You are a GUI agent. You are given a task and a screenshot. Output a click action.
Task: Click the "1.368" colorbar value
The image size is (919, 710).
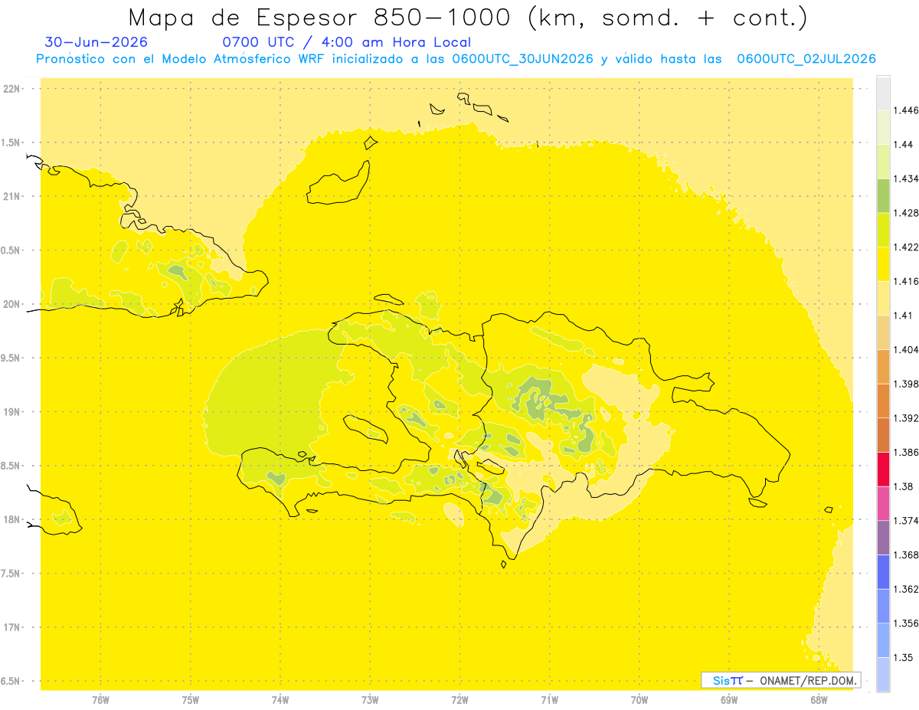coord(906,555)
